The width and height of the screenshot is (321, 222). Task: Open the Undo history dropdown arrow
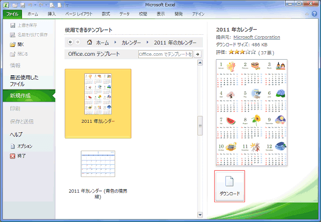pyautogui.click(x=35, y=5)
